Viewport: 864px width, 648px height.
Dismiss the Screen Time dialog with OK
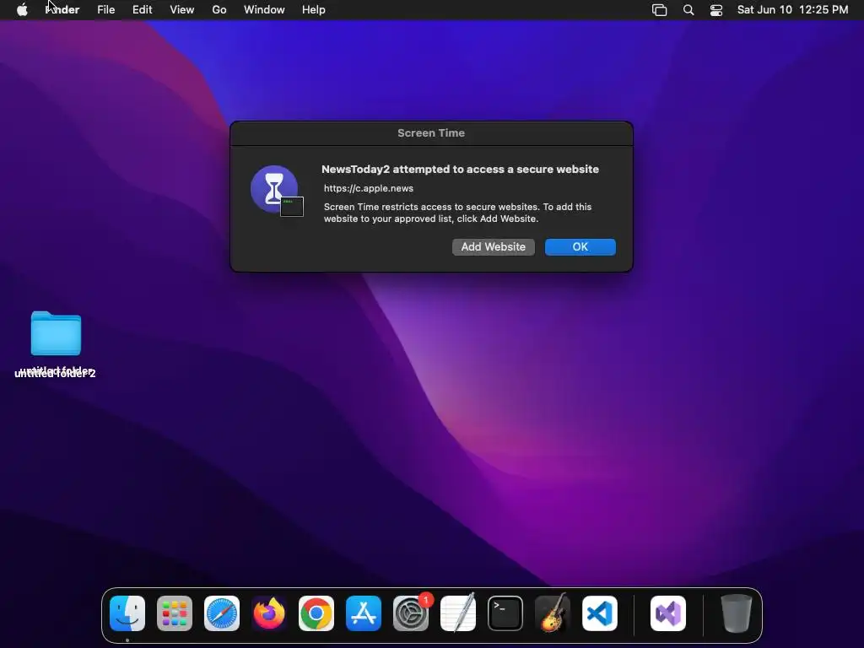click(x=580, y=247)
